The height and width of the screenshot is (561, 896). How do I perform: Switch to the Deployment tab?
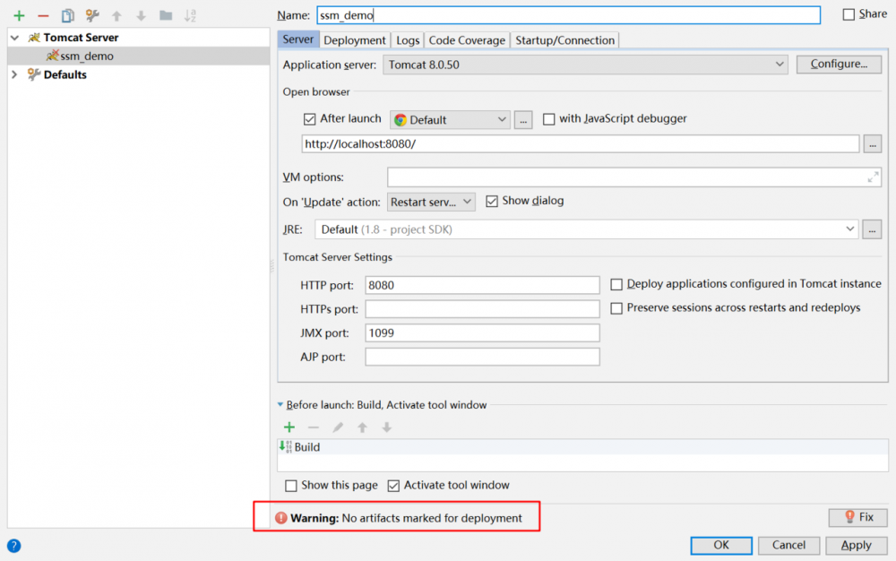(354, 40)
